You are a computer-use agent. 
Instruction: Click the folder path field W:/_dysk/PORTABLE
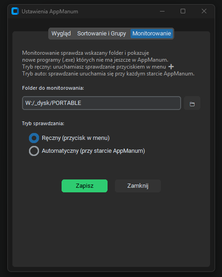pyautogui.click(x=102, y=103)
